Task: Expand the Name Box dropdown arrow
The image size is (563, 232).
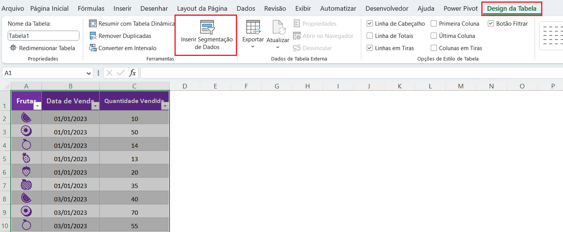Action: [89, 73]
